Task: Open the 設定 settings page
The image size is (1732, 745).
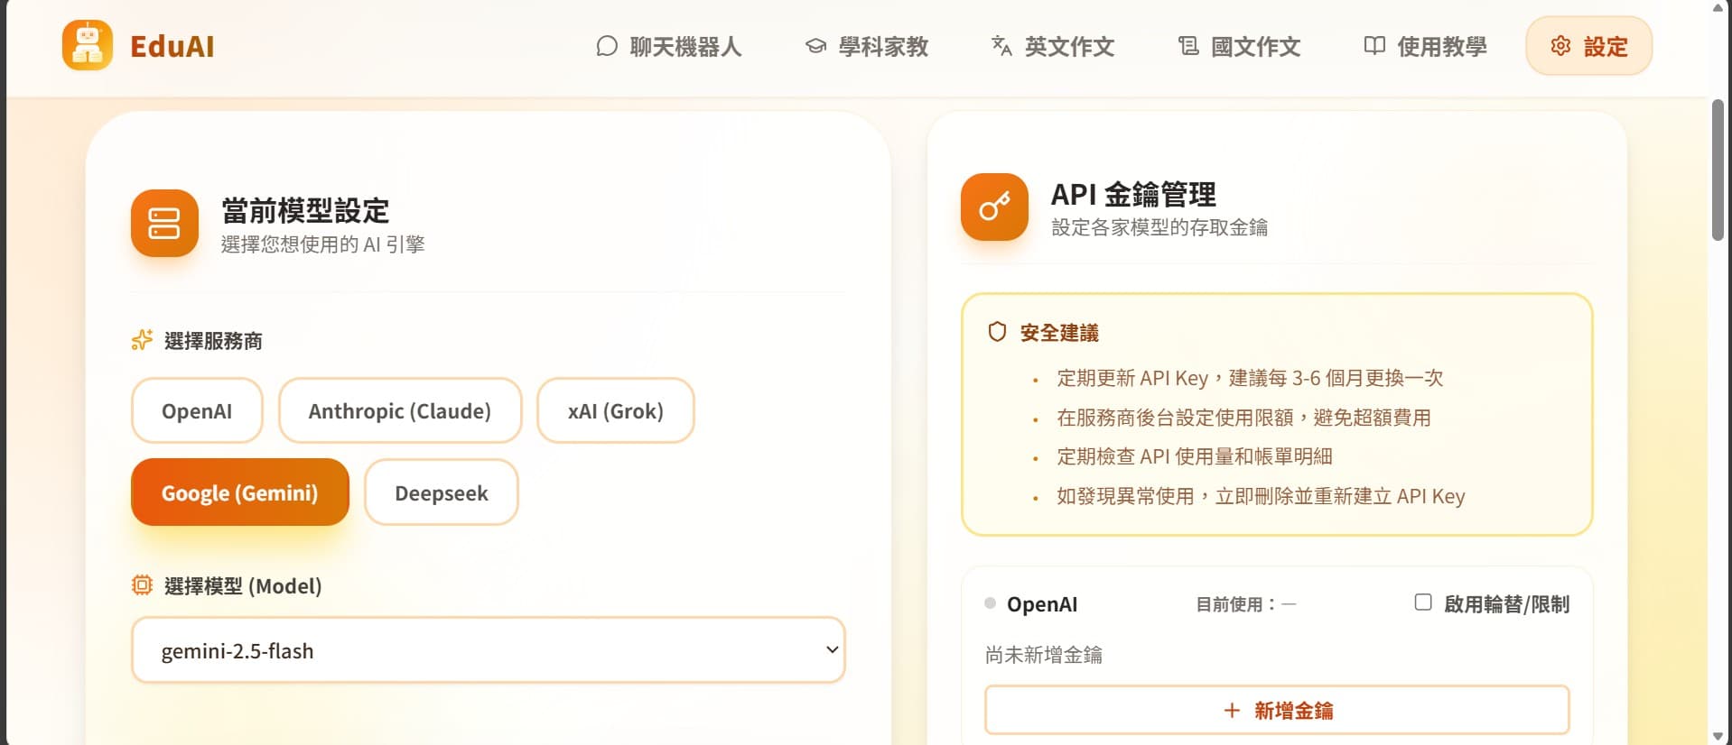Action: (x=1589, y=46)
